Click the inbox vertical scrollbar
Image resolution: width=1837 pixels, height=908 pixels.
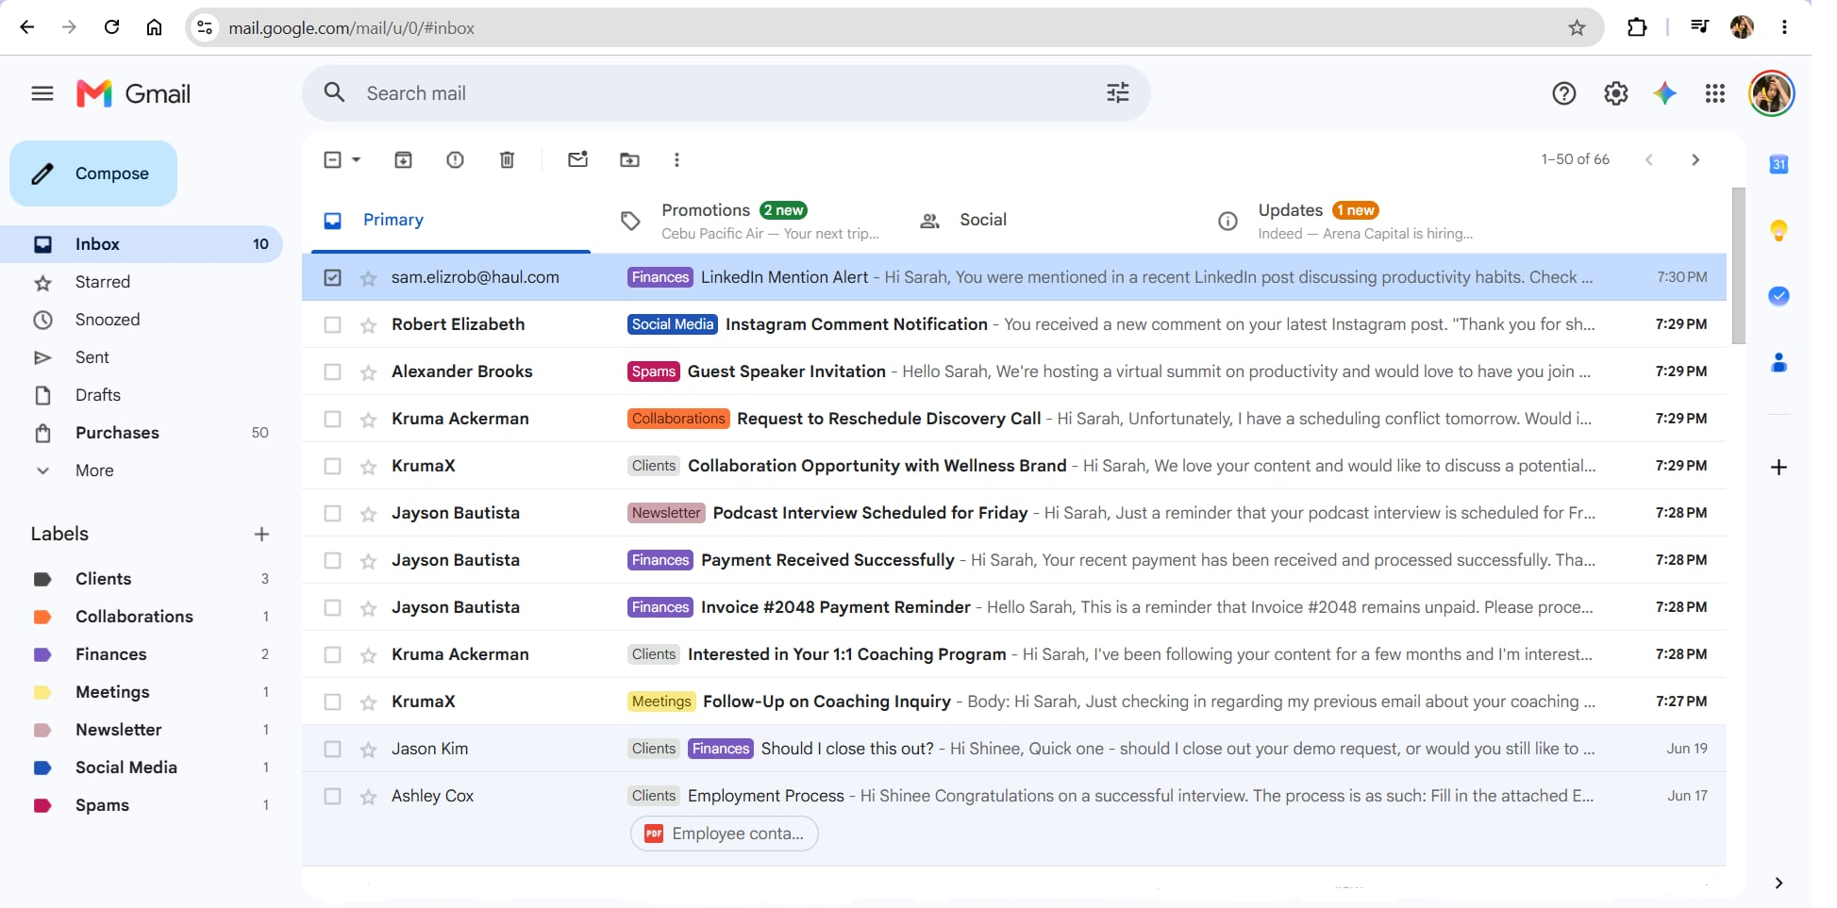(x=1739, y=266)
